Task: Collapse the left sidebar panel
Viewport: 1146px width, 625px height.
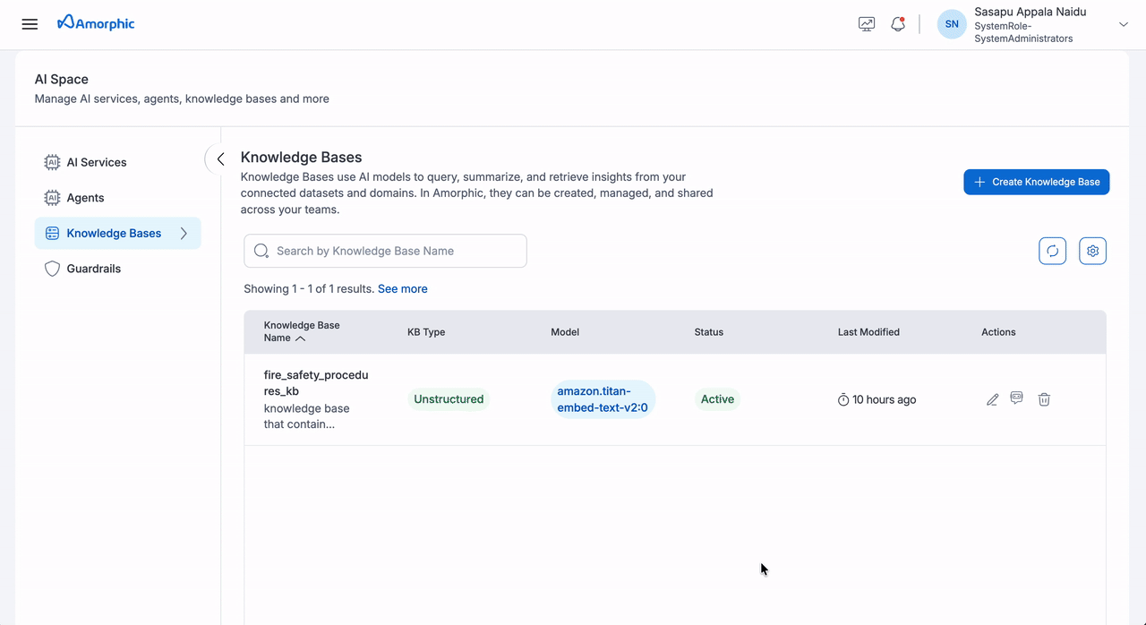Action: [x=220, y=158]
